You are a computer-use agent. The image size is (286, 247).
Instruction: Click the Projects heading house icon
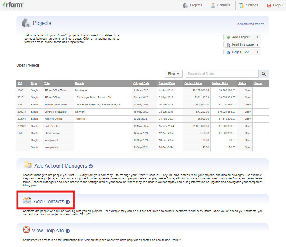click(x=26, y=23)
